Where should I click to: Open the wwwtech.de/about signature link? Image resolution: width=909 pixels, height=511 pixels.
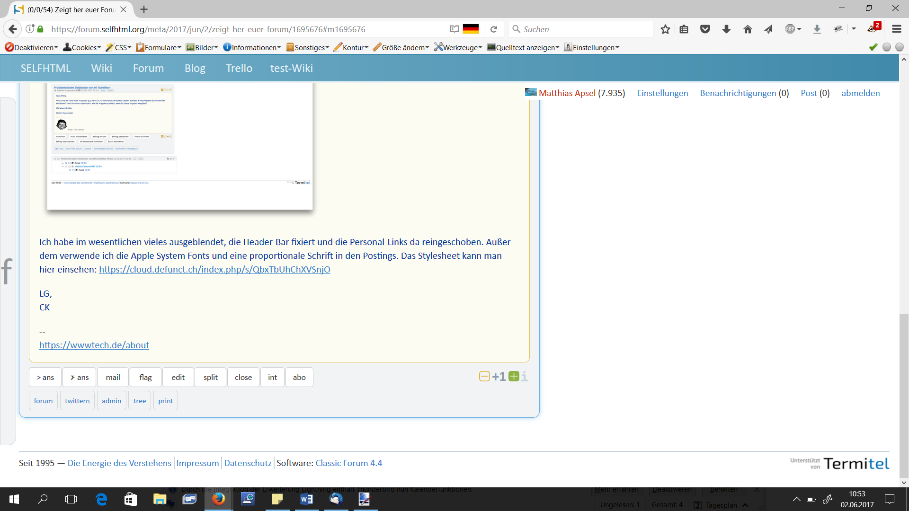tap(94, 345)
